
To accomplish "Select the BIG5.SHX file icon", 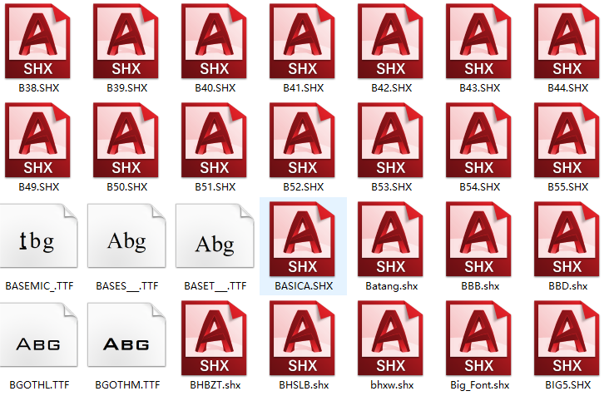I will pyautogui.click(x=567, y=338).
